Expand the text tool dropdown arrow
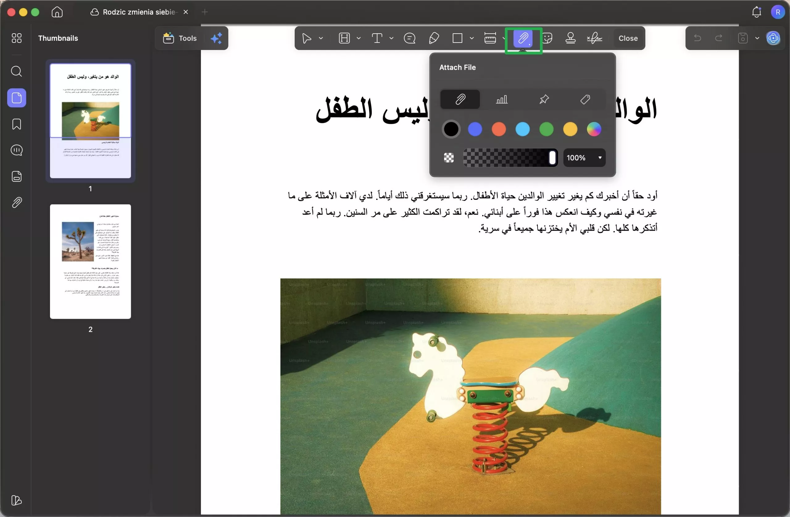Viewport: 790px width, 517px height. coord(391,38)
